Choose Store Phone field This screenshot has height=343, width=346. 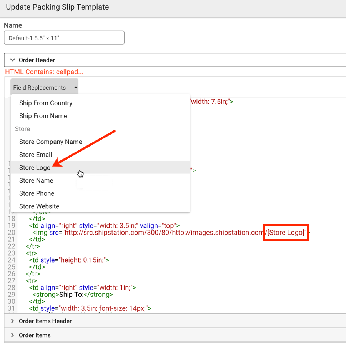tap(100, 193)
